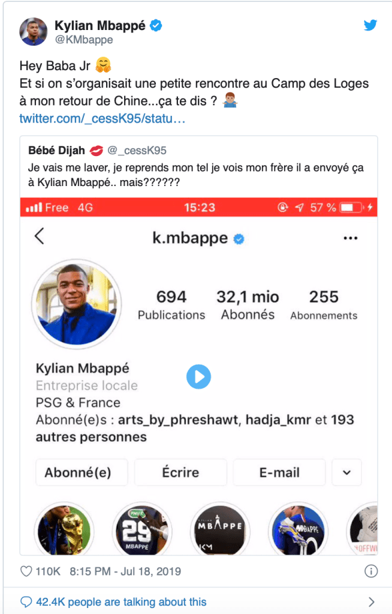Open conversation via right chevron arrow
392x614 pixels.
point(371,601)
